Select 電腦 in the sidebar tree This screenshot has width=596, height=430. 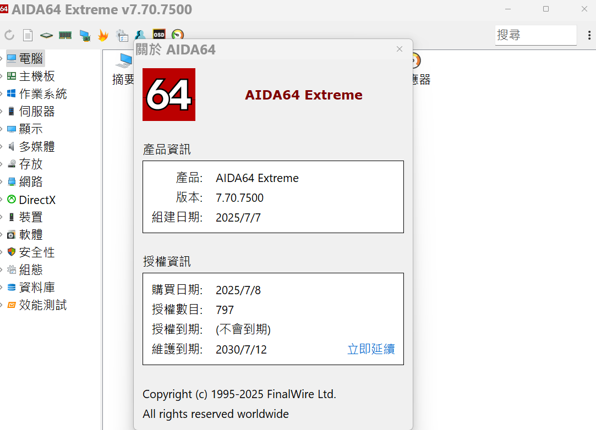[25, 58]
